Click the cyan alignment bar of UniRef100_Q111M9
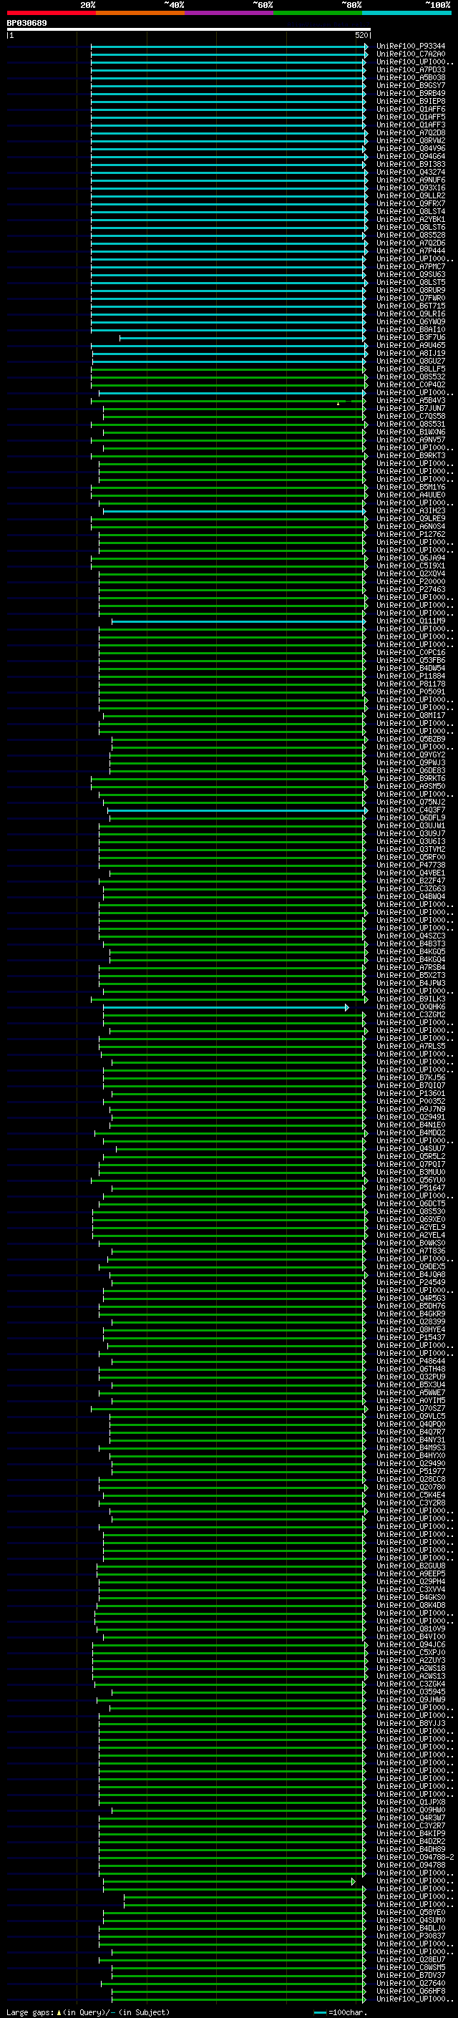Viewport: 458px width, 2018px height. (x=238, y=621)
